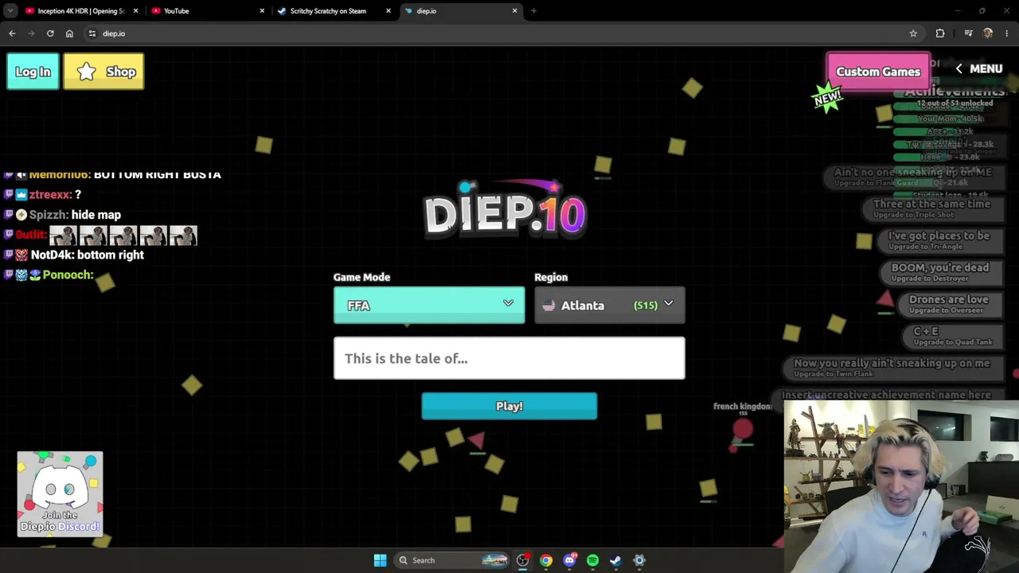
Task: Select 'Now you really ain't sneaking up on me'
Action: coord(892,368)
